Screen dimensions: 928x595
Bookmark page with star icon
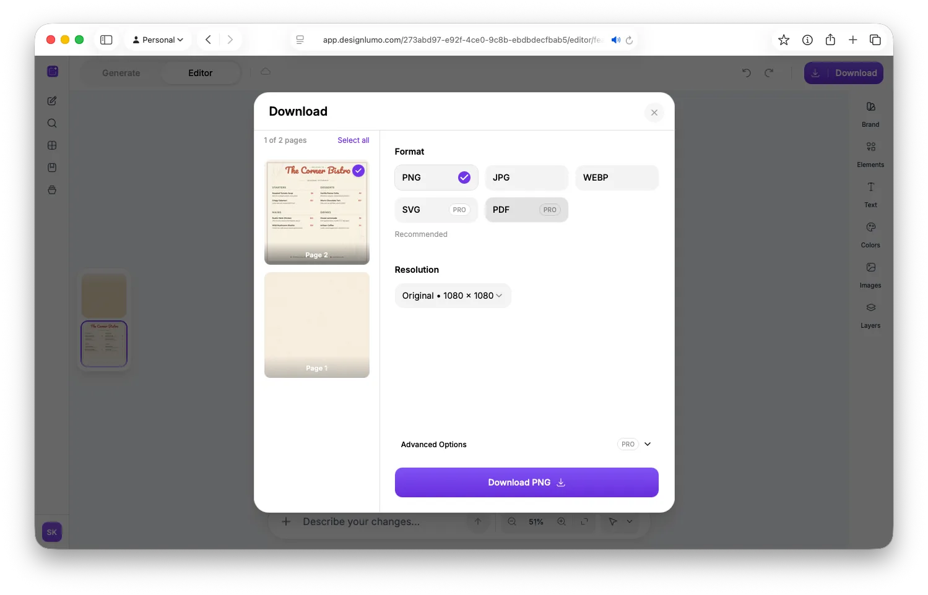[x=784, y=40]
